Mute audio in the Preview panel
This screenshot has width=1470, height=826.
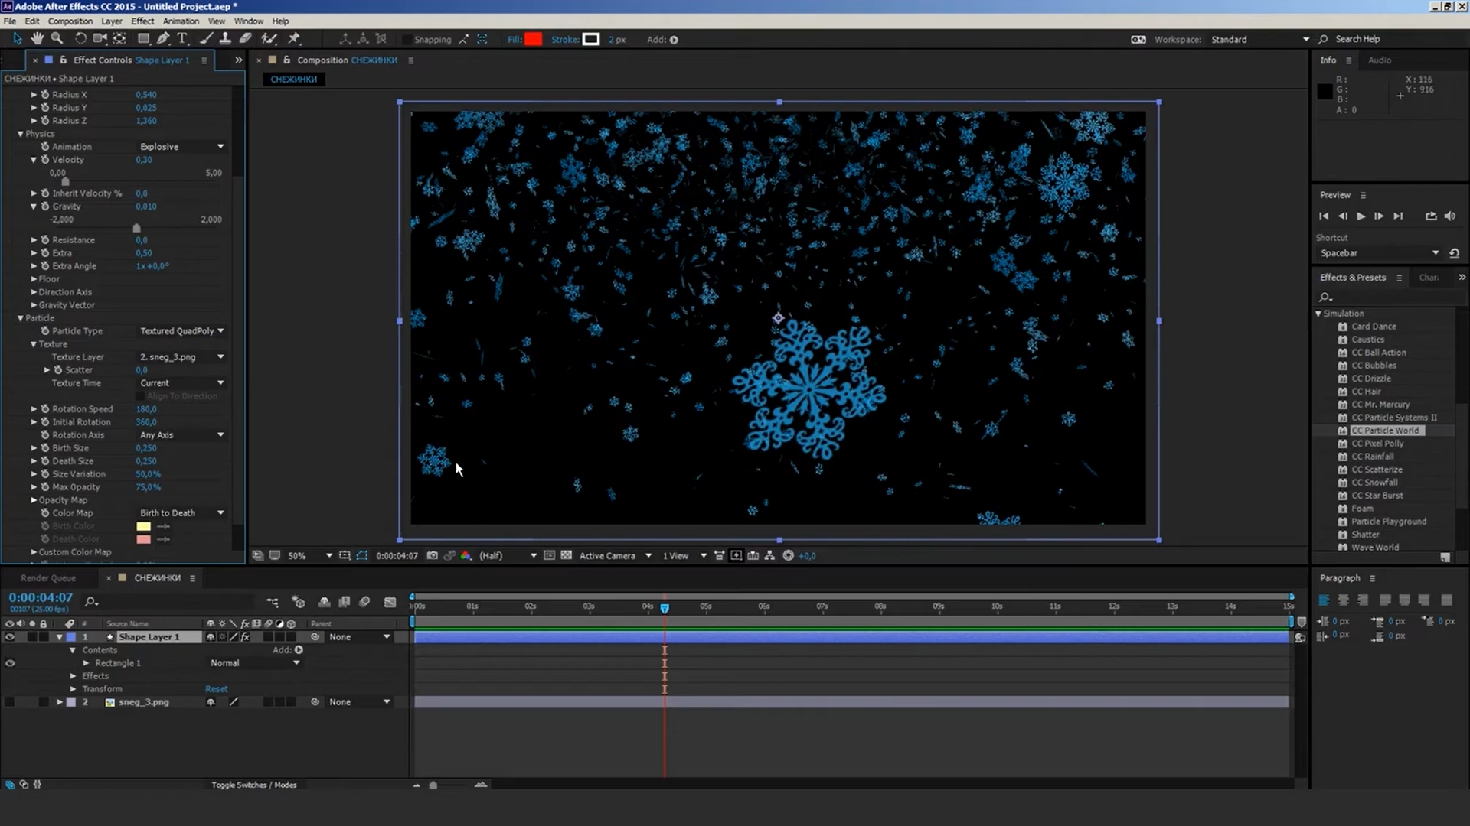point(1450,216)
